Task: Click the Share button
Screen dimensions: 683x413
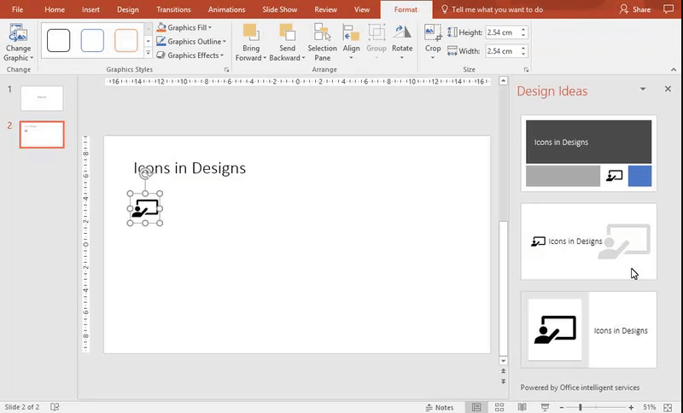Action: point(634,9)
